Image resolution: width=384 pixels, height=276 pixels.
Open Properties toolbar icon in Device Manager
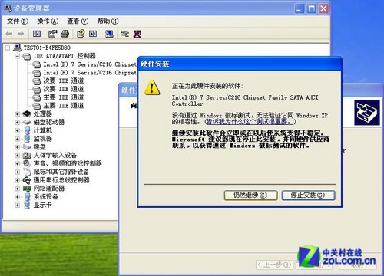pyautogui.click(x=52, y=34)
